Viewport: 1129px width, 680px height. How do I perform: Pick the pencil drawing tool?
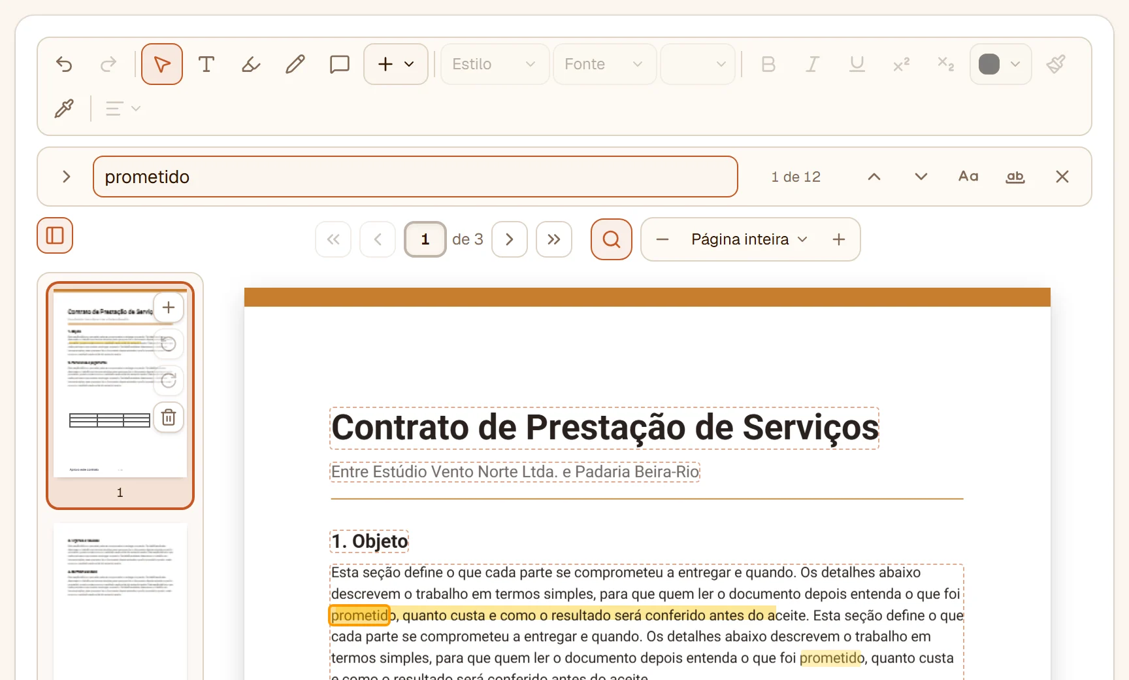click(x=295, y=64)
